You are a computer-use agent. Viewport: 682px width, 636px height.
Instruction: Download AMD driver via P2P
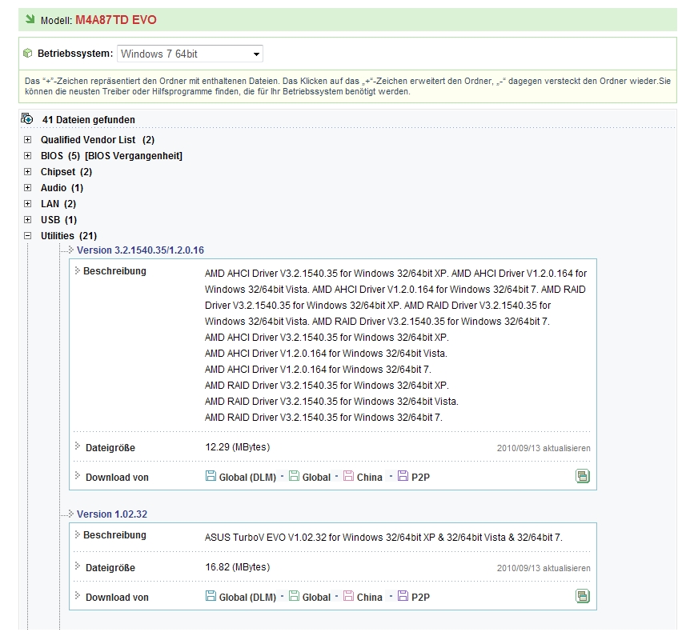tap(420, 478)
